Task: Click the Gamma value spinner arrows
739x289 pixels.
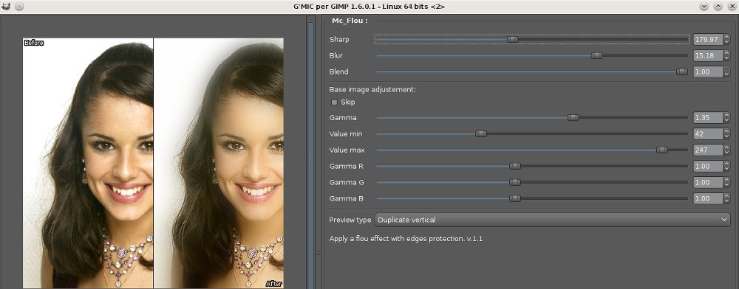Action: tap(726, 117)
